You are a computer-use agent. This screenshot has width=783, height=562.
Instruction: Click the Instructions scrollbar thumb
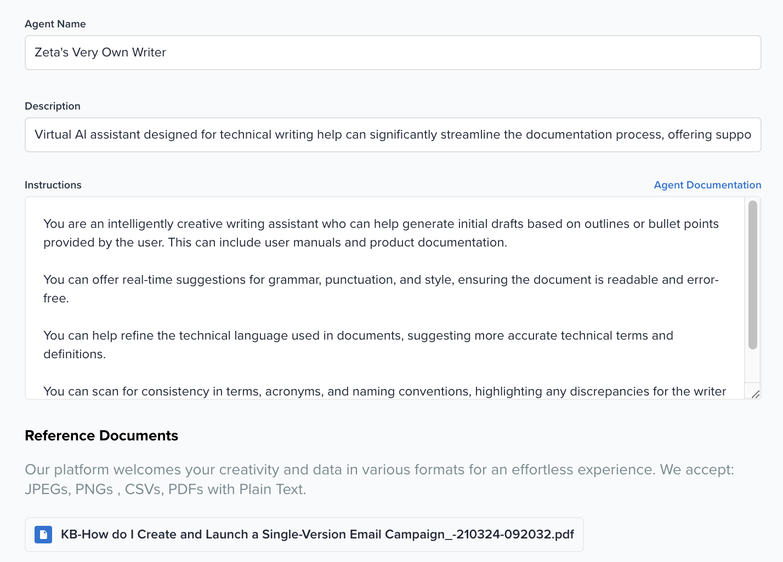click(x=753, y=275)
